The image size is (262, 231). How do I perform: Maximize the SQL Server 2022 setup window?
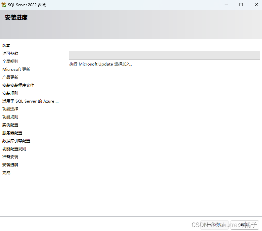[x=241, y=5]
